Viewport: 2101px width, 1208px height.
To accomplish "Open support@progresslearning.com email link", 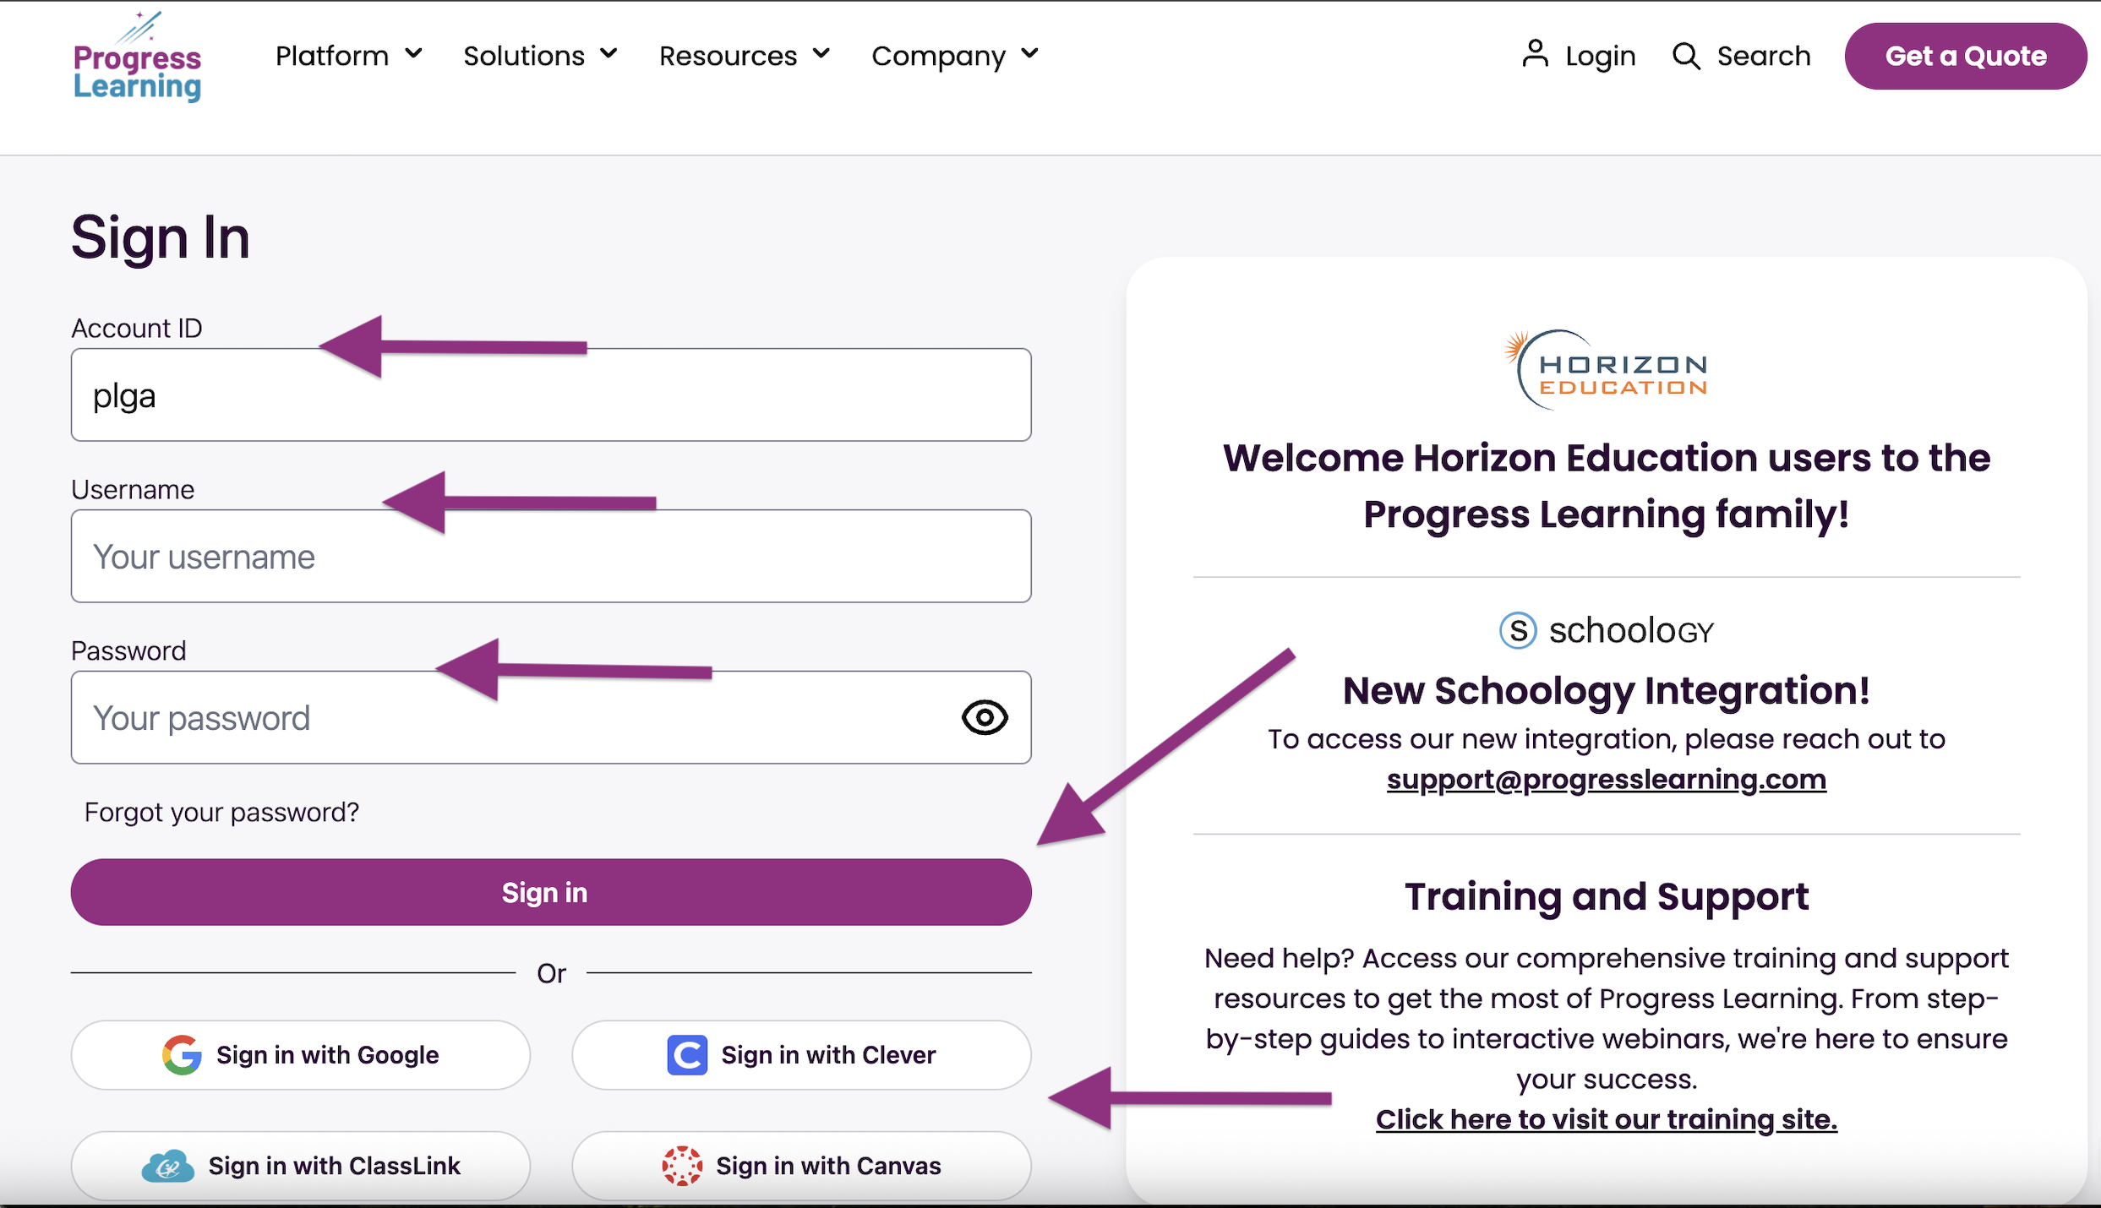I will [x=1606, y=779].
